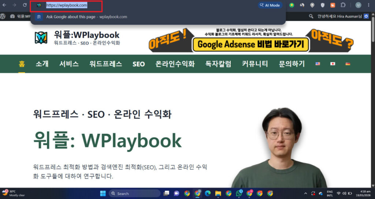The image size is (375, 199).
Task: Go back with the browser back arrow
Action: [x=4, y=5]
